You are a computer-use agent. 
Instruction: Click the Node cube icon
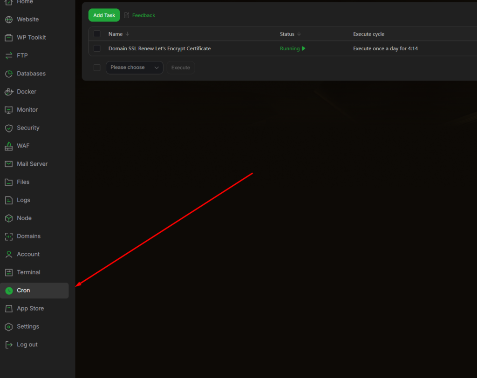click(9, 218)
